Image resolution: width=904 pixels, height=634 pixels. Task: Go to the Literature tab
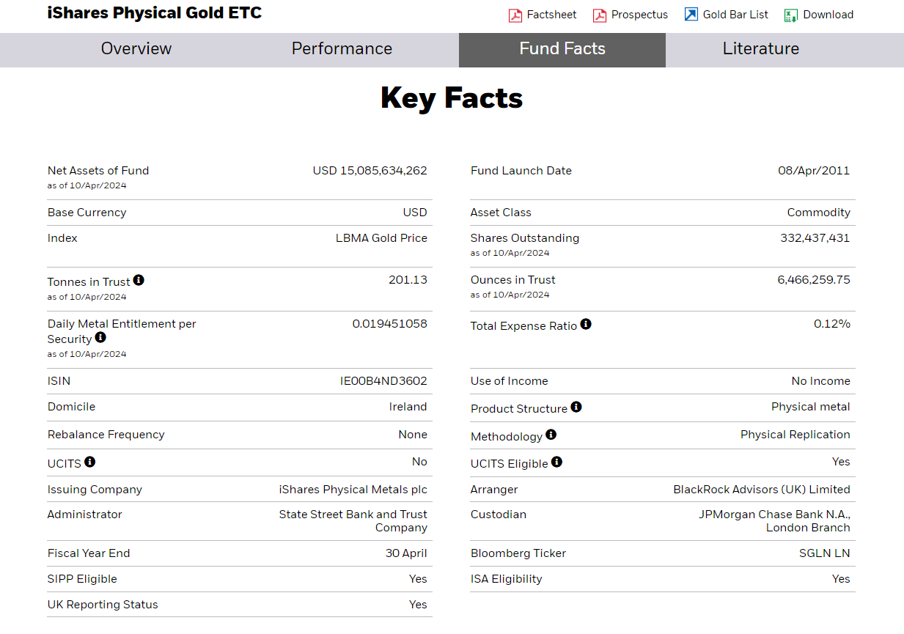pyautogui.click(x=760, y=49)
